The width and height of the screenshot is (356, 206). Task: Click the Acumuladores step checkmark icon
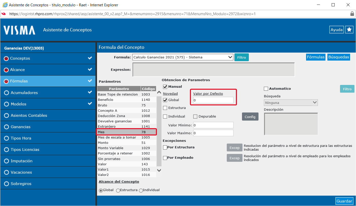click(x=90, y=92)
